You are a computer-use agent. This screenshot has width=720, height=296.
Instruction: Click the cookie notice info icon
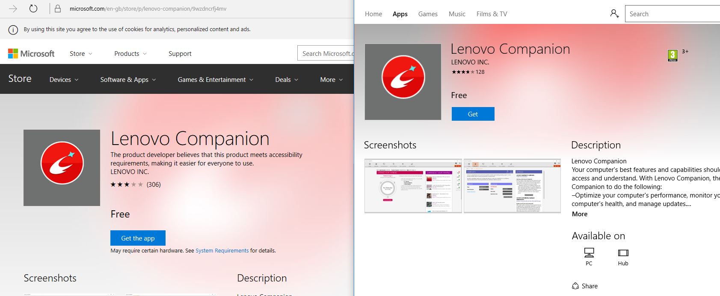point(13,29)
